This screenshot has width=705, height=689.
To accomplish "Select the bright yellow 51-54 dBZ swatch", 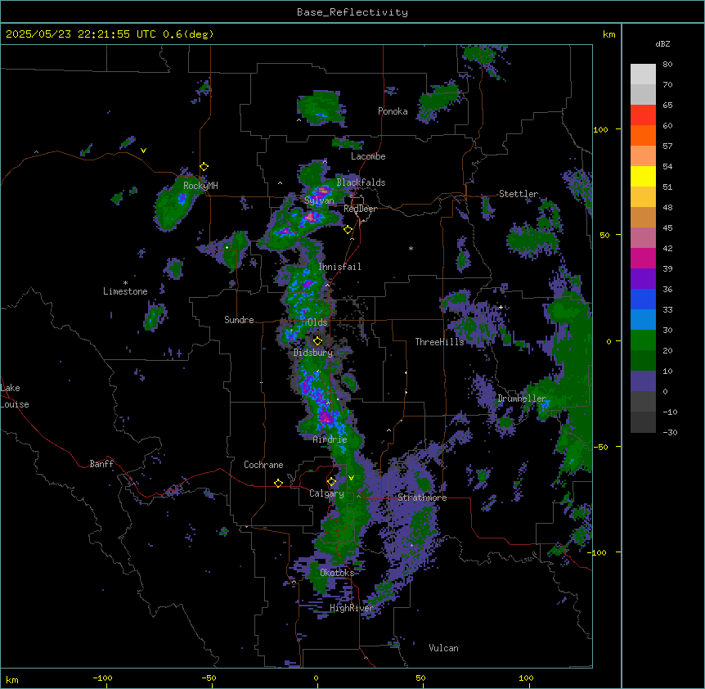I will [x=643, y=176].
